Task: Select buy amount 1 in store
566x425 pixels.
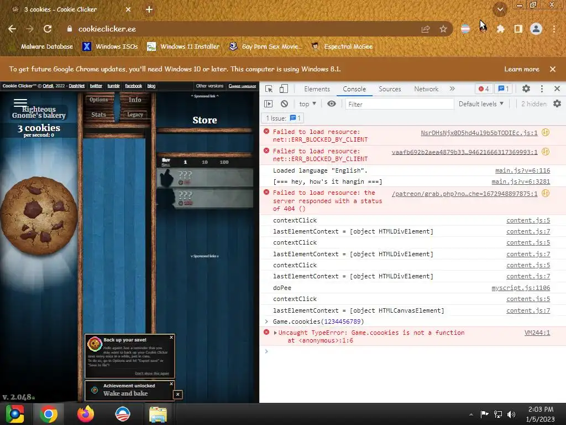Action: coord(185,162)
